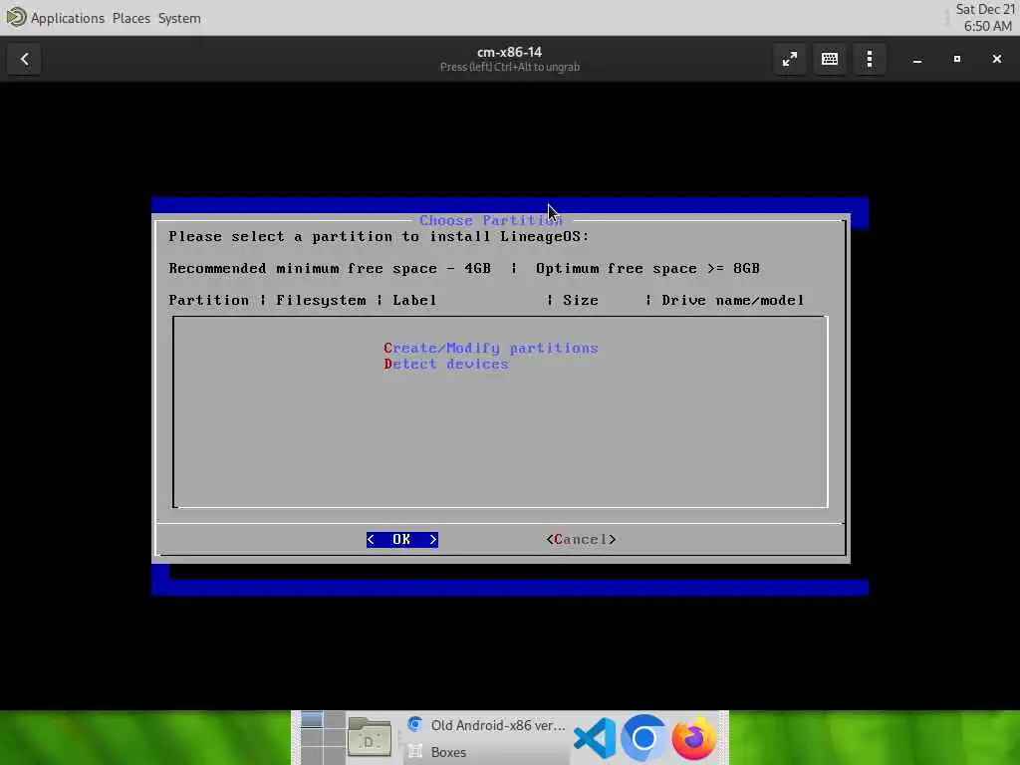Minimize the cm-x86-14 window
The width and height of the screenshot is (1020, 765).
(x=917, y=59)
